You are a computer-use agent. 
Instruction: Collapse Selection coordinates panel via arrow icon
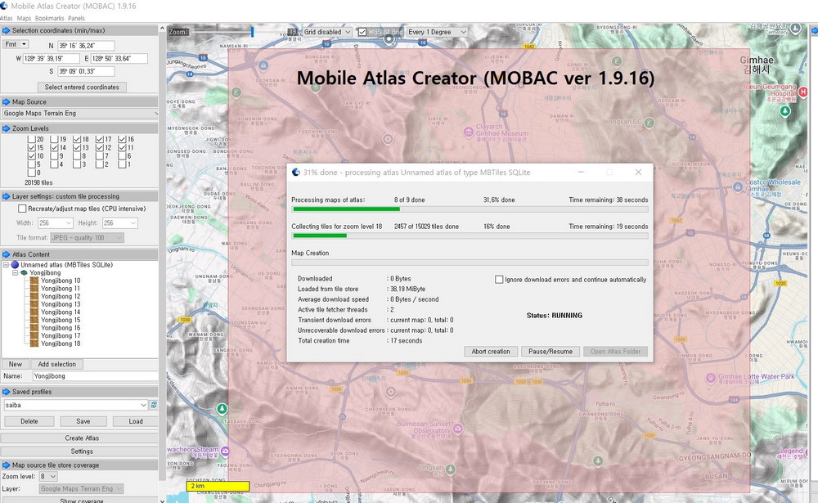[x=7, y=30]
